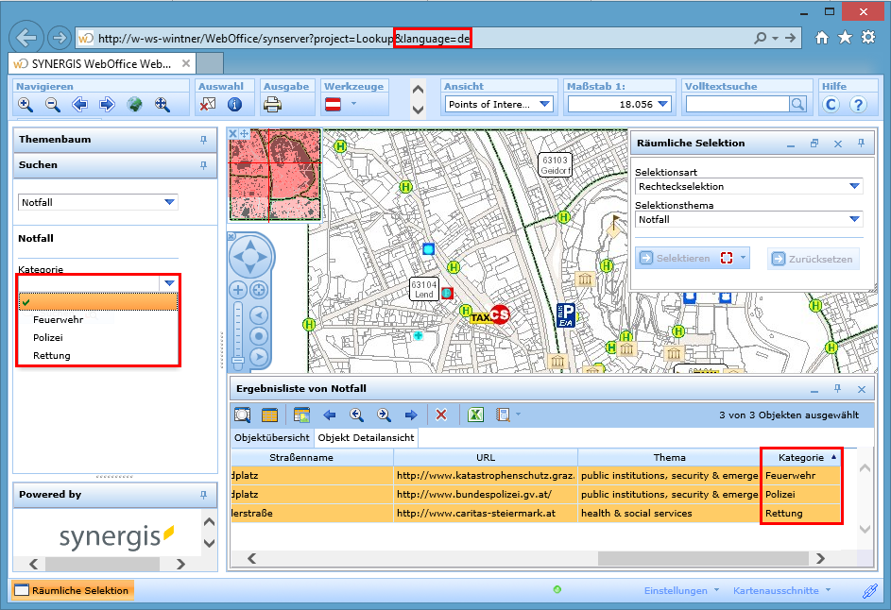Click the info icon under Auswahl

click(234, 105)
